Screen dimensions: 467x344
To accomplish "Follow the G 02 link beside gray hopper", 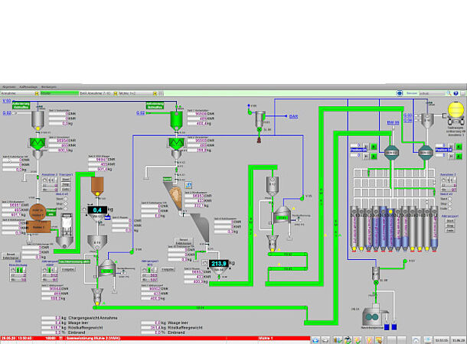I will (7, 113).
